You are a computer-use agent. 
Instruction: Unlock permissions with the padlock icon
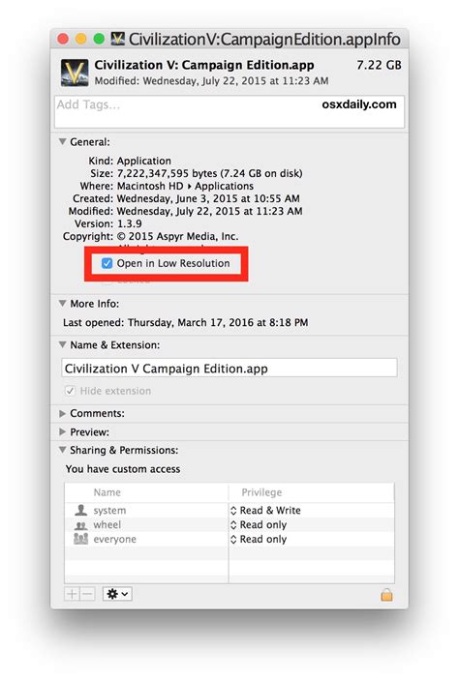(x=386, y=594)
